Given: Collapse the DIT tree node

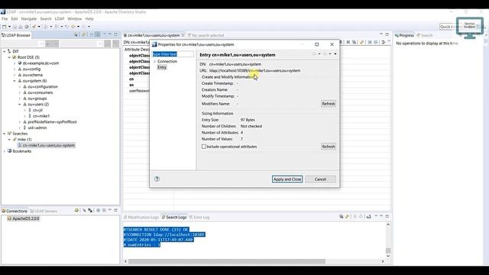Looking at the screenshot, I should (5, 51).
